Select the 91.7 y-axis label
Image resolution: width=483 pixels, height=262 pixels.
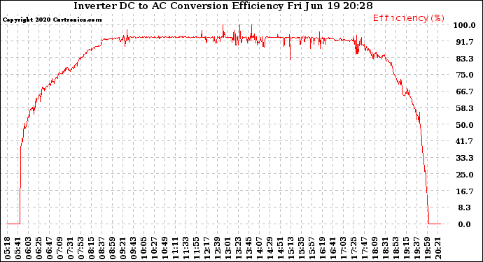(x=465, y=42)
